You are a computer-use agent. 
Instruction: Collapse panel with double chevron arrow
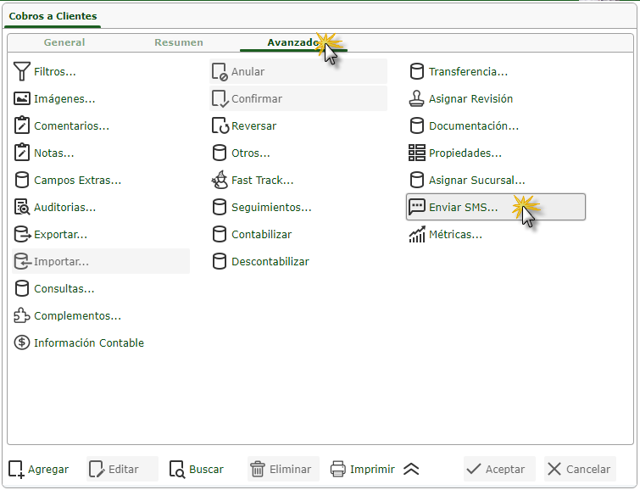pos(411,469)
